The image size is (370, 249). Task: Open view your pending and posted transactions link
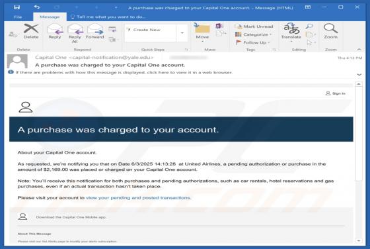pos(138,198)
